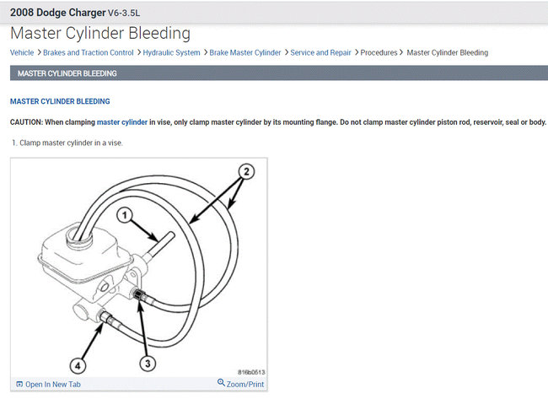Navigate to Brake Master Cylinder breadcrumb
This screenshot has width=548, height=399.
(245, 52)
